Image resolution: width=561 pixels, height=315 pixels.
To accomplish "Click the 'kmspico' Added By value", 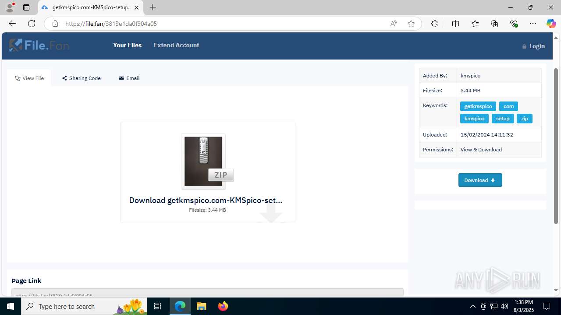I will 470,76.
